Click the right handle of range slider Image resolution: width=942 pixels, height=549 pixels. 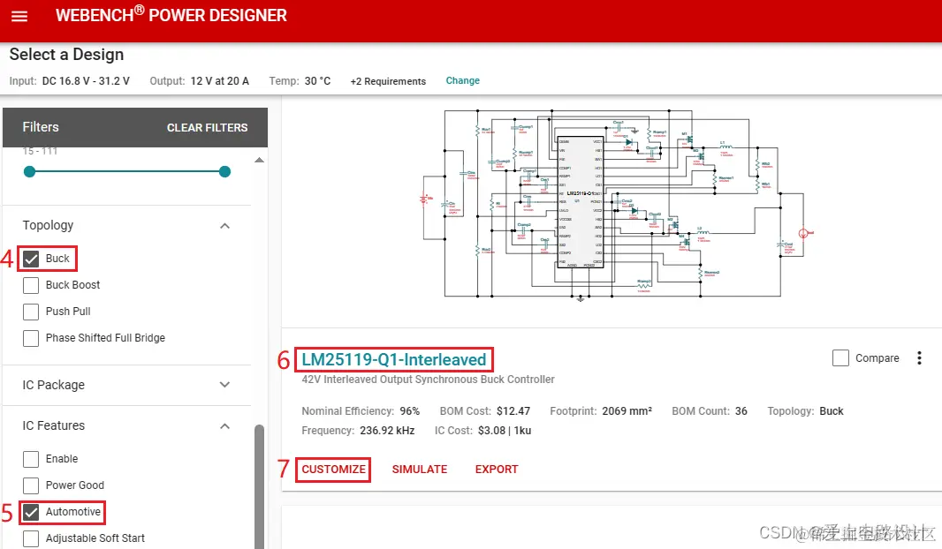click(224, 171)
